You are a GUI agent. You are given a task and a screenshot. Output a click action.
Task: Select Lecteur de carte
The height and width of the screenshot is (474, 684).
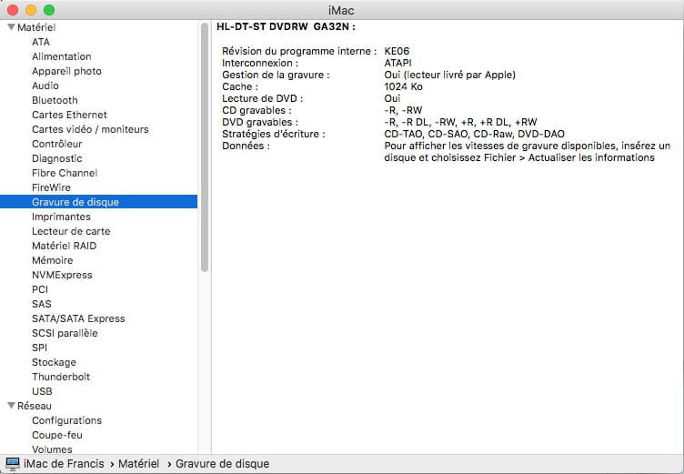click(x=71, y=231)
